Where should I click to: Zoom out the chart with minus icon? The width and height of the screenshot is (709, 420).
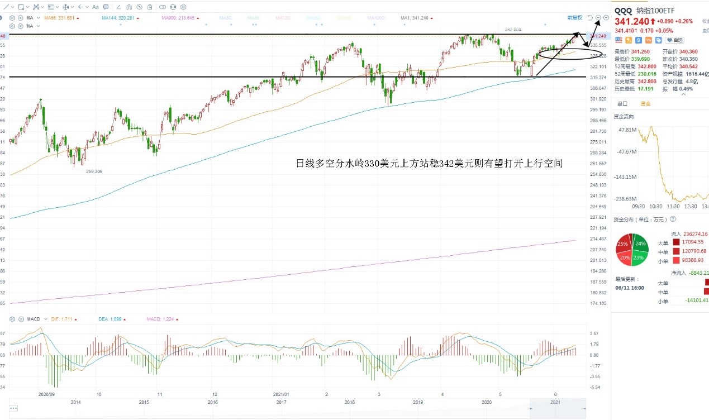pos(598,18)
